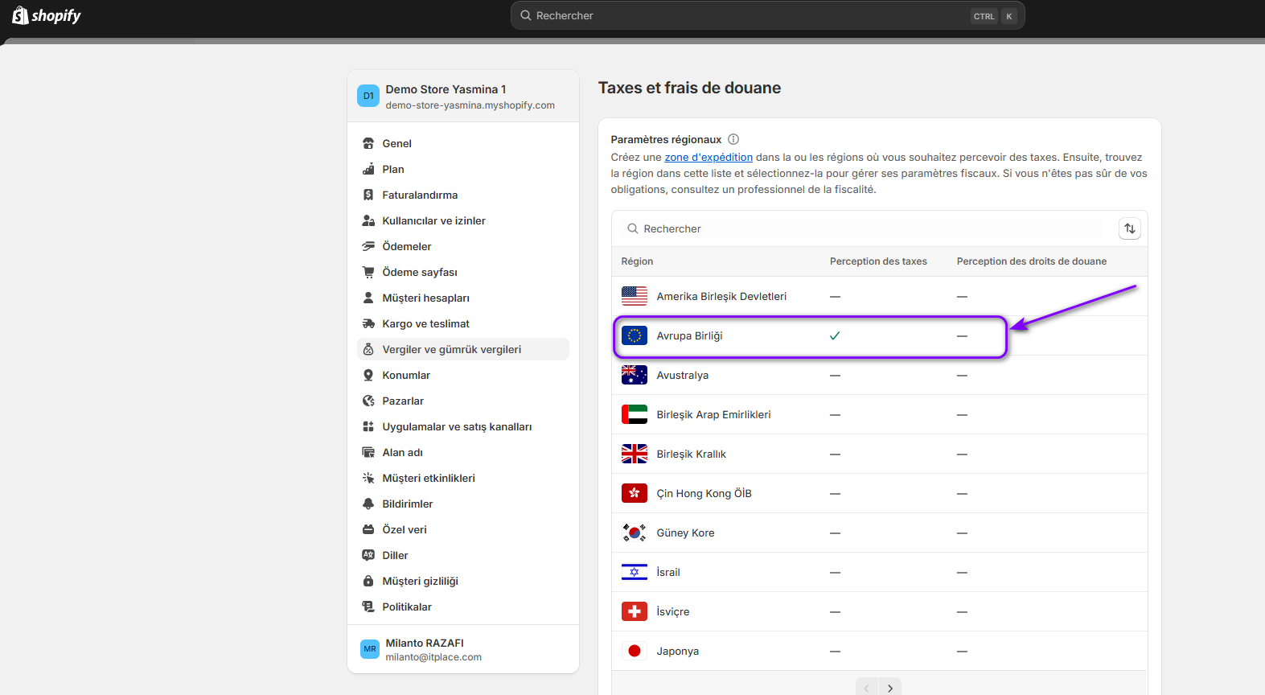The image size is (1265, 695).
Task: Click the Ödemeler payments icon
Action: (368, 246)
